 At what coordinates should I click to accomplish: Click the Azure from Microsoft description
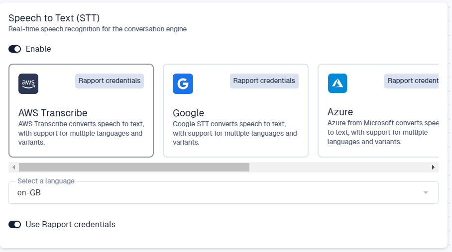[x=383, y=132]
